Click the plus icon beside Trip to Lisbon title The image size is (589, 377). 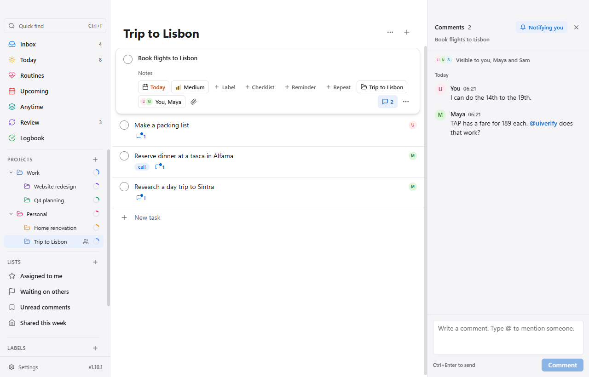407,32
